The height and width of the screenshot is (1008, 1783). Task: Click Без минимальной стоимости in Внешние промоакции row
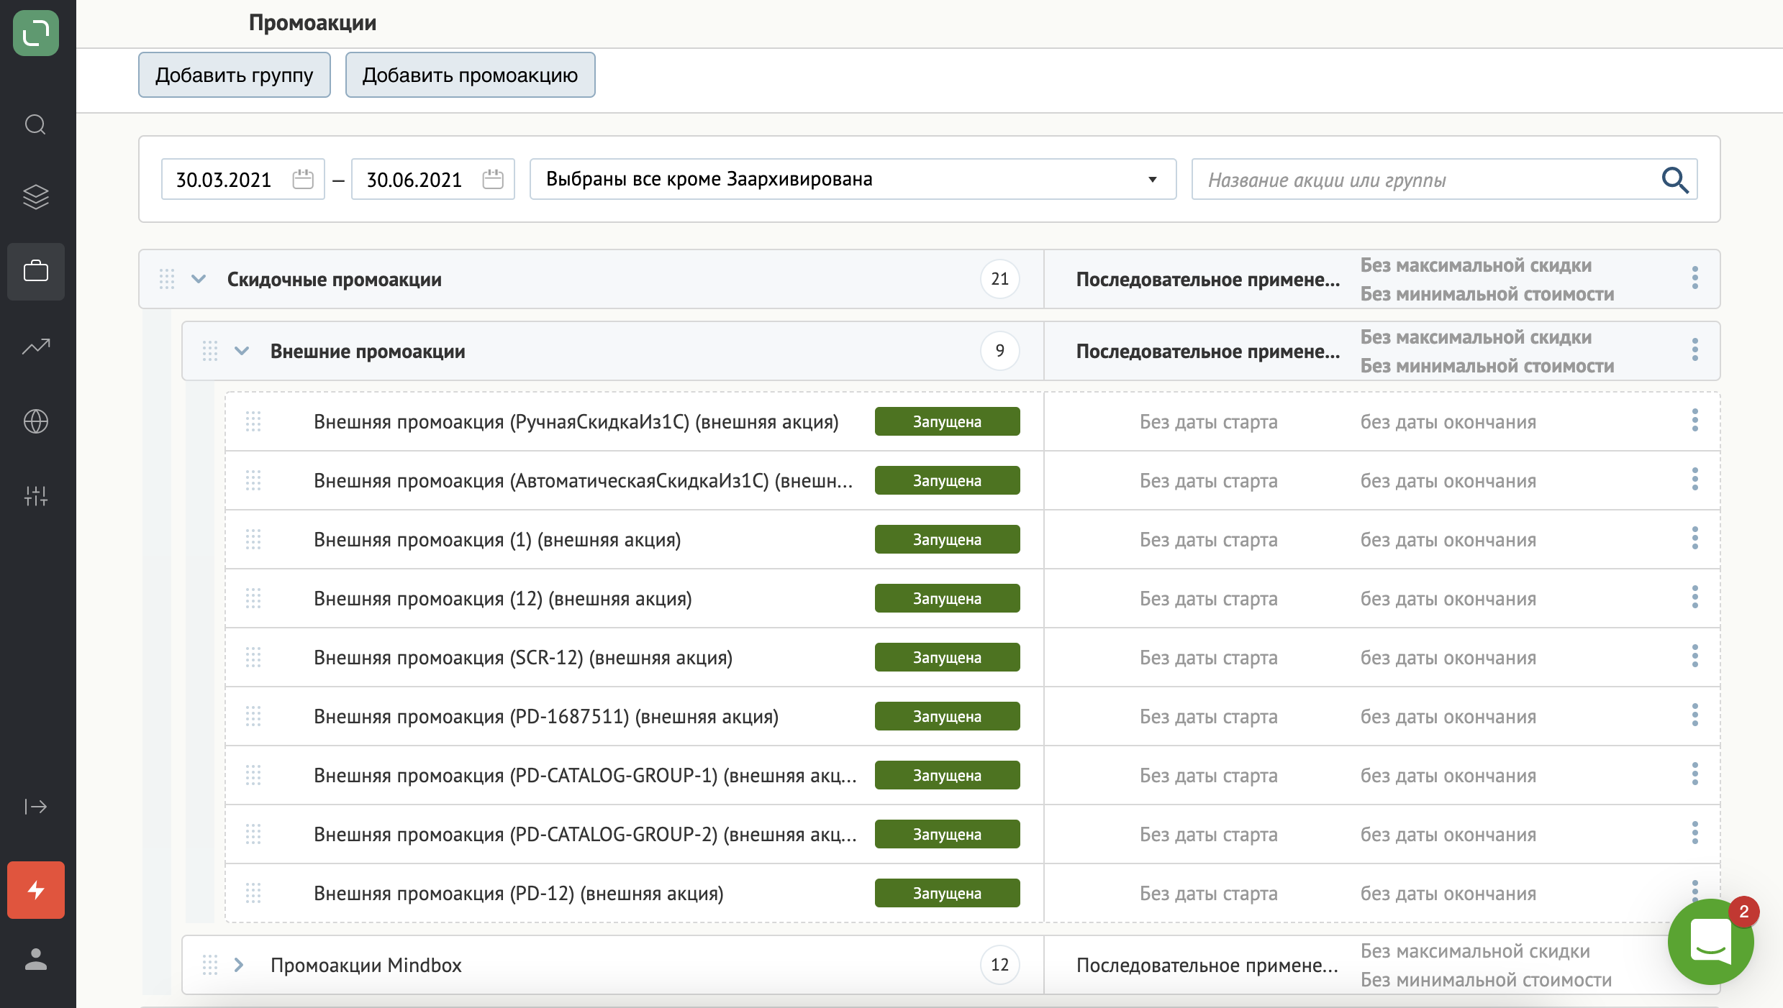click(x=1487, y=365)
